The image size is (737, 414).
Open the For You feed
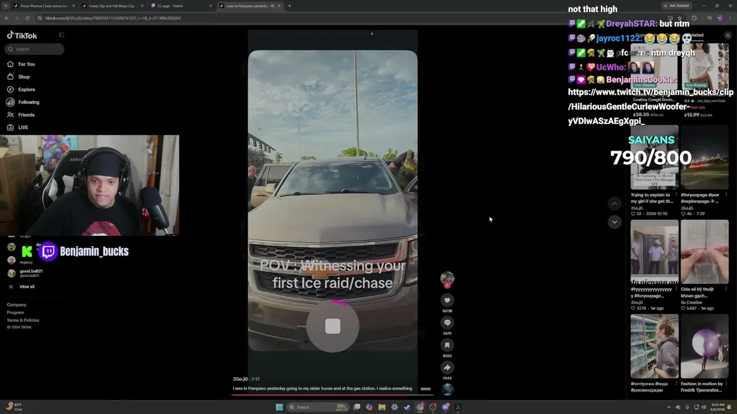pos(21,64)
